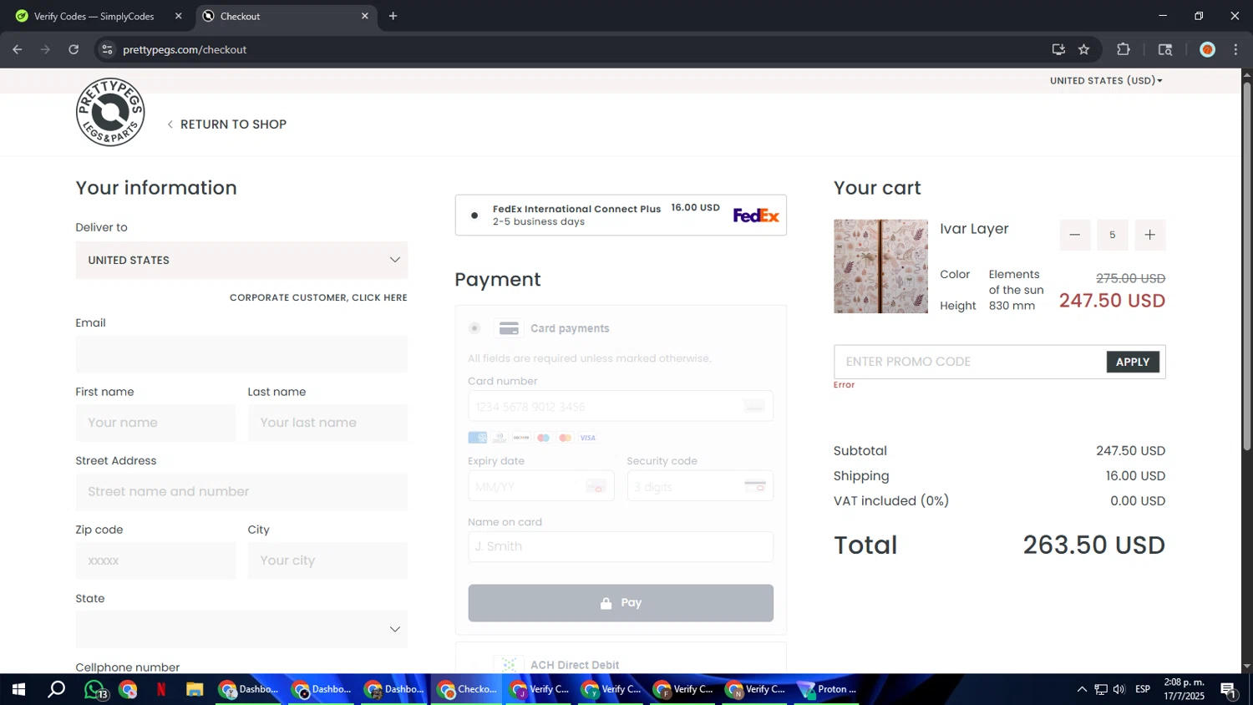This screenshot has height=705, width=1253.
Task: Click the Expiry date MM/YY field
Action: [x=541, y=486]
